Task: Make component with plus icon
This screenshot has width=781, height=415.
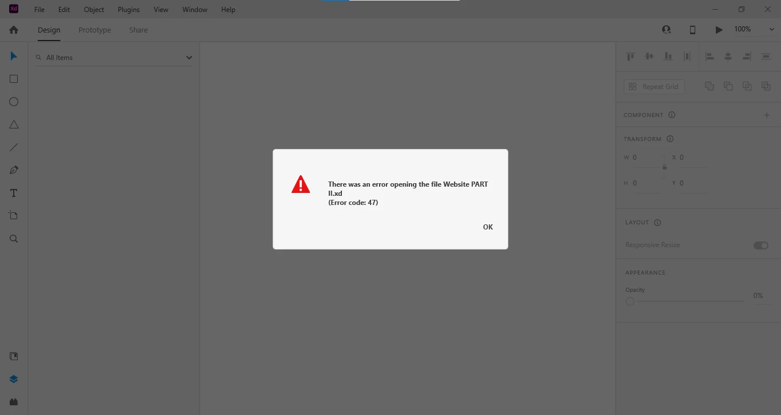Action: coord(767,115)
